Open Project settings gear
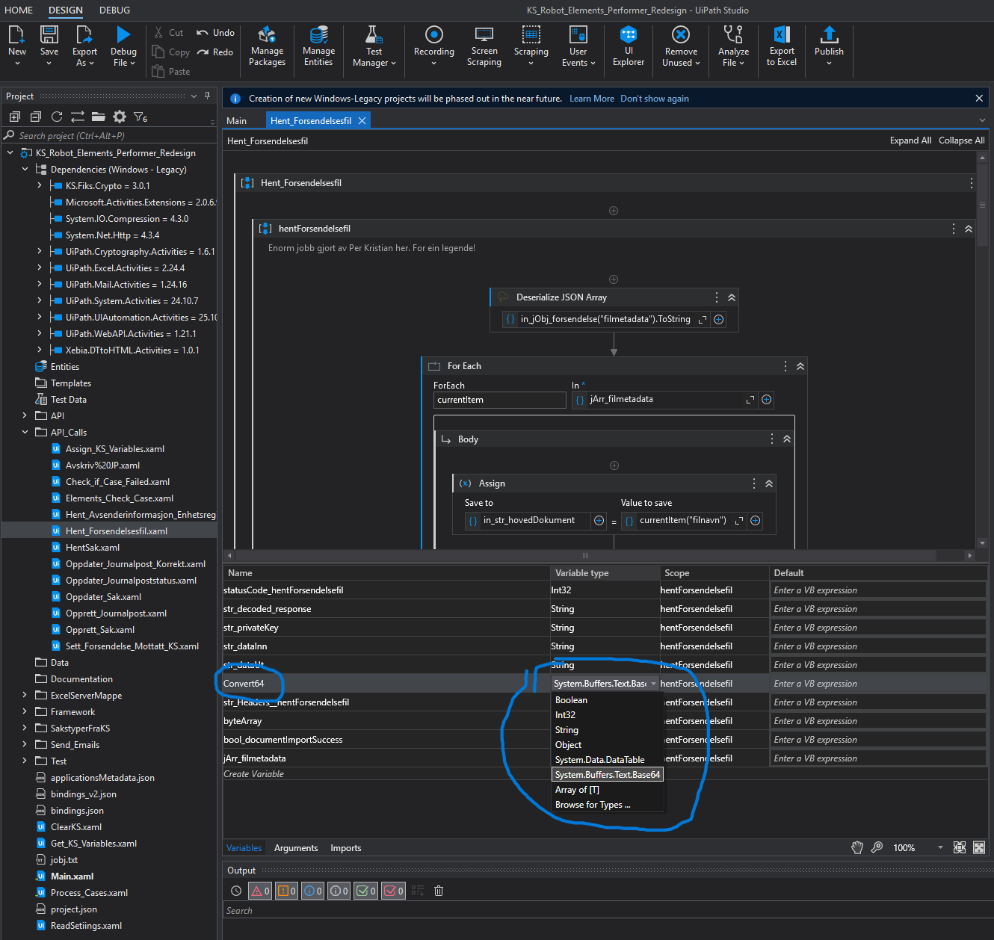The height and width of the screenshot is (940, 994). click(x=120, y=117)
